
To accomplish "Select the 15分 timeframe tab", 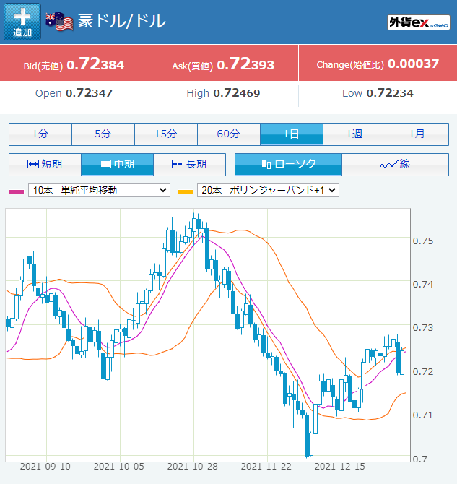I will coord(166,134).
